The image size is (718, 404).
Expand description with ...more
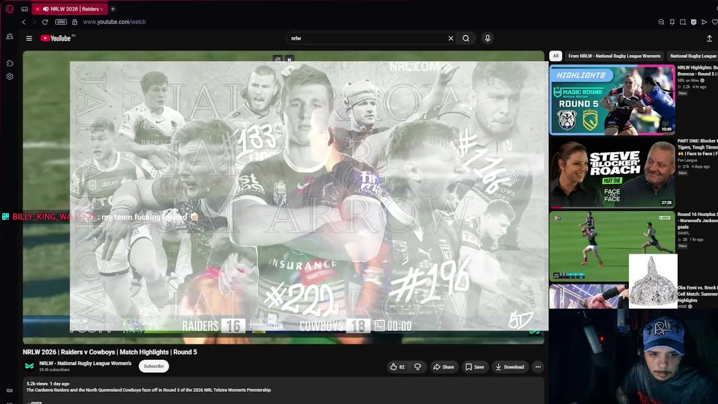pos(35,402)
